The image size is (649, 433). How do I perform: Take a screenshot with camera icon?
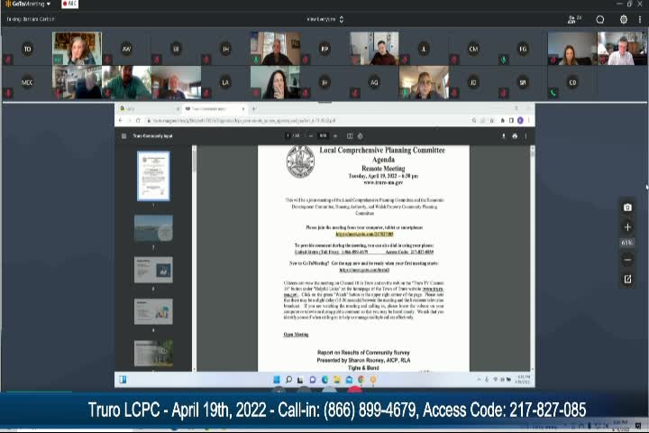tap(627, 207)
